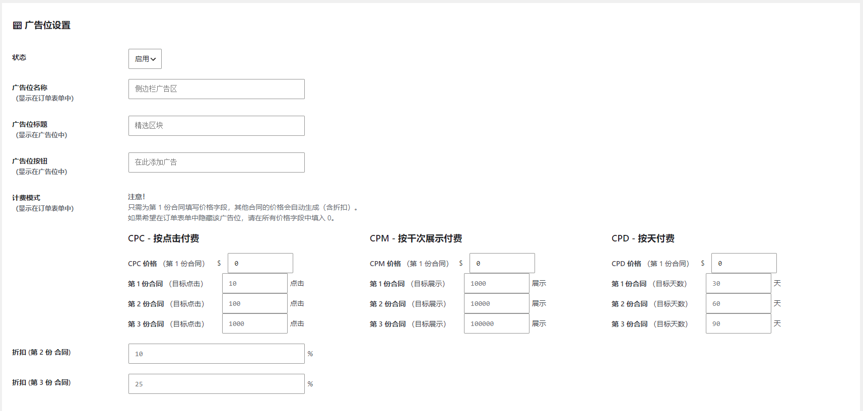Click the 广告位按钮 label text
Image resolution: width=863 pixels, height=411 pixels.
(30, 161)
